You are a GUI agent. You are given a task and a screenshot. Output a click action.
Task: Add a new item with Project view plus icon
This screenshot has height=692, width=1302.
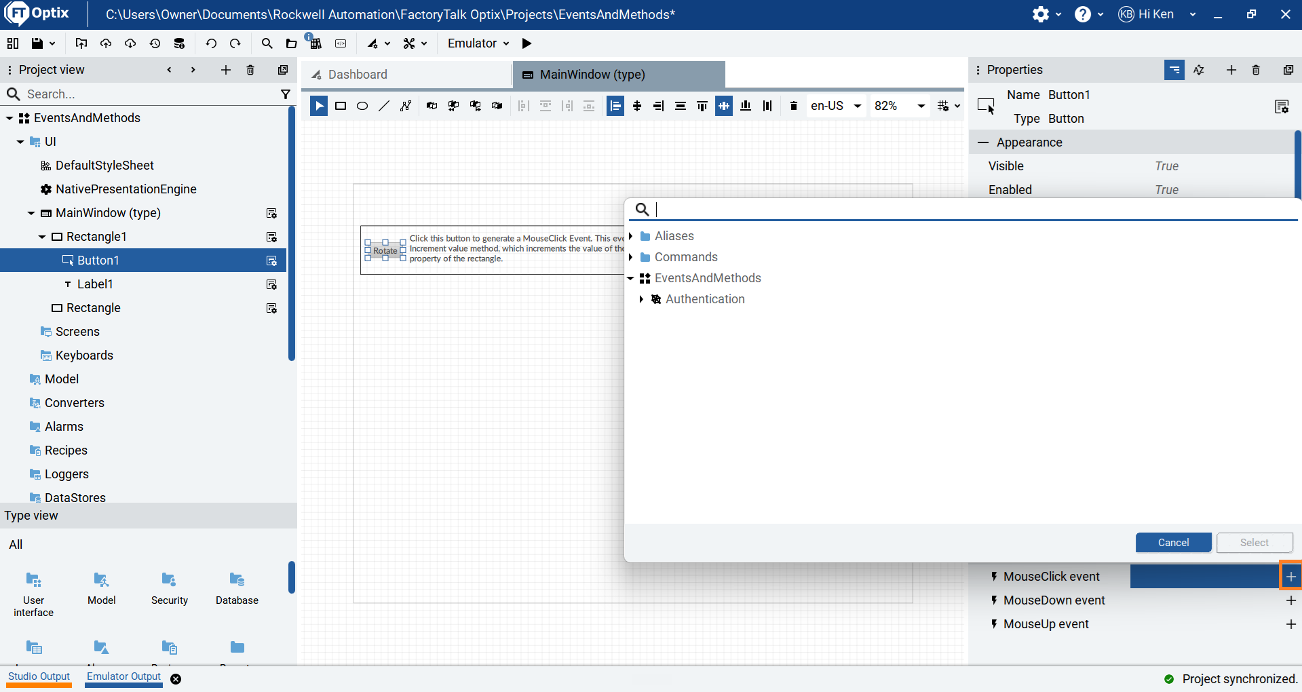pyautogui.click(x=226, y=70)
